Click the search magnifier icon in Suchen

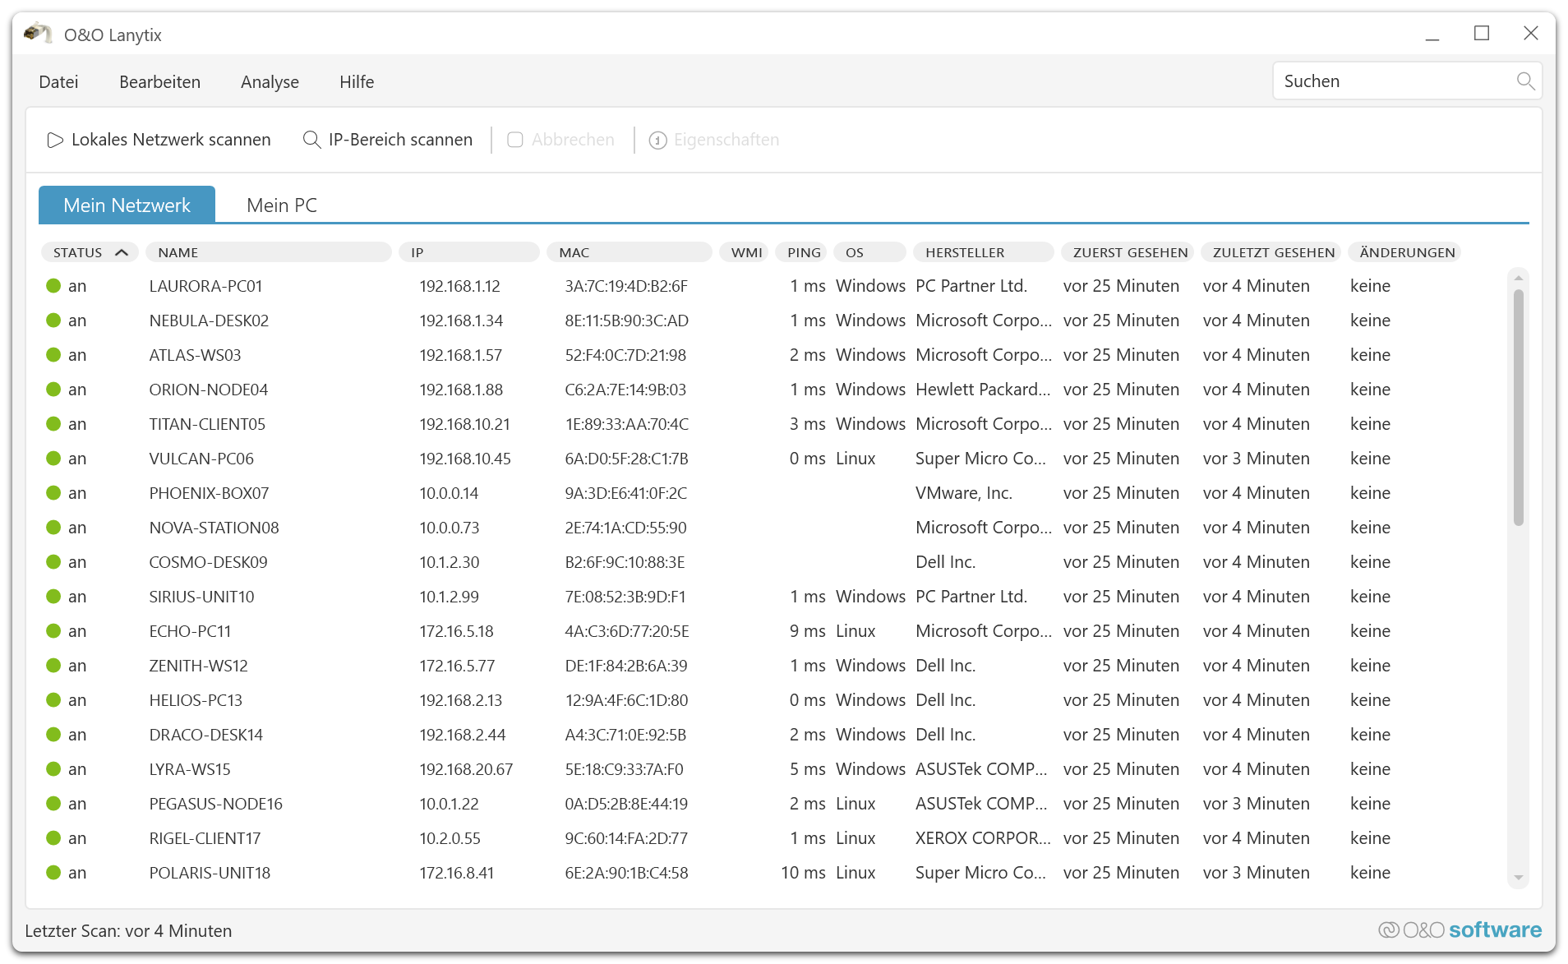pos(1524,81)
